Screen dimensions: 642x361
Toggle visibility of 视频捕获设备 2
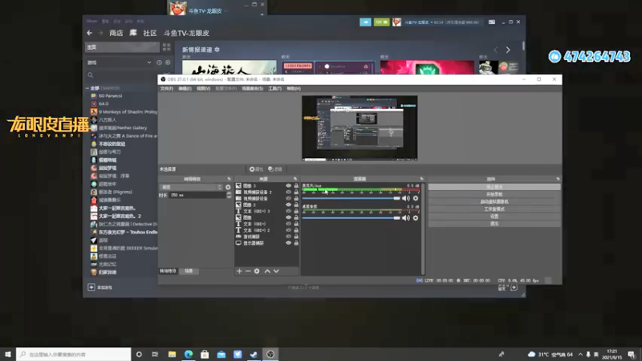coord(289,192)
